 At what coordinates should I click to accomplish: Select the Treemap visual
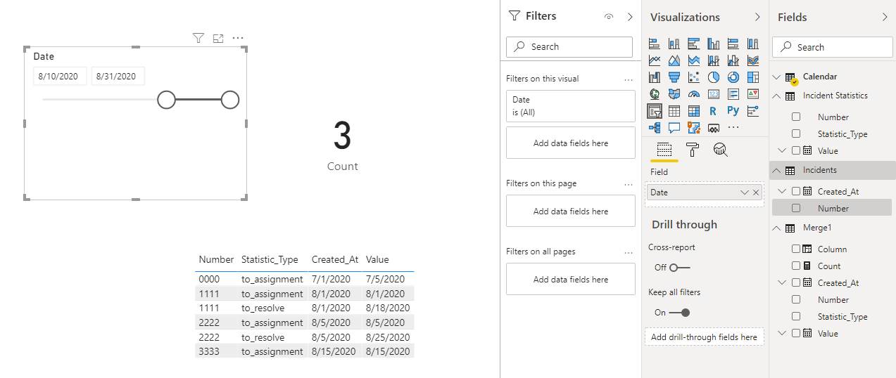point(753,77)
